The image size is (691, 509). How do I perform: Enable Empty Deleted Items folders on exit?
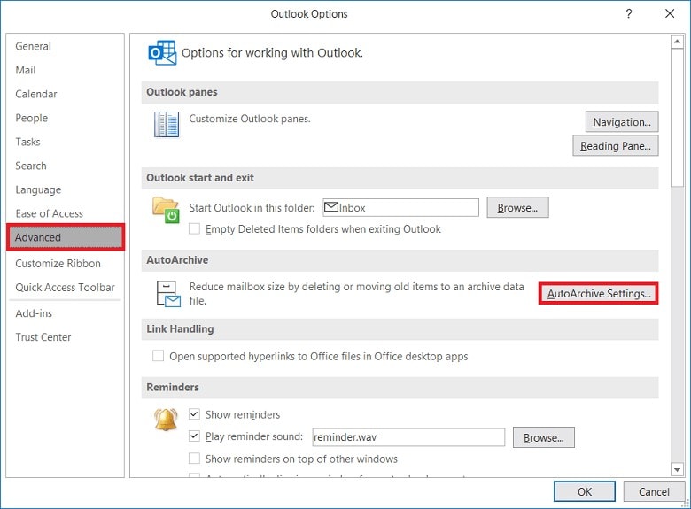click(x=195, y=229)
